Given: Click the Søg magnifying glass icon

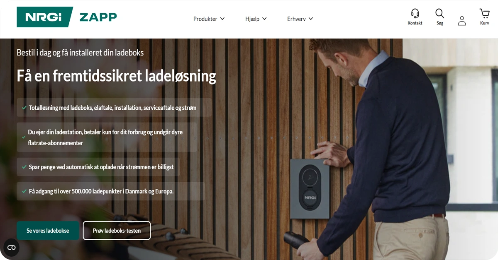Looking at the screenshot, I should [x=440, y=13].
